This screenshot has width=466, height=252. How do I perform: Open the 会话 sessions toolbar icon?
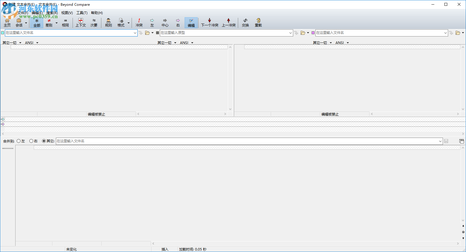point(19,22)
